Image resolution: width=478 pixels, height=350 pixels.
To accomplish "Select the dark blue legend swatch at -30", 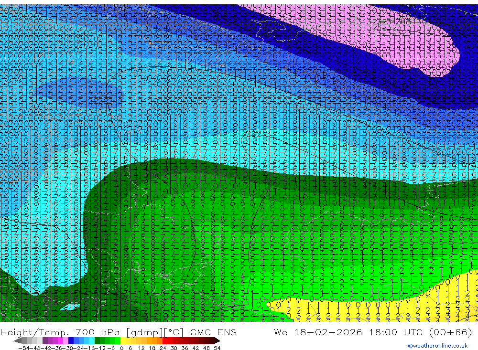I will (71, 341).
